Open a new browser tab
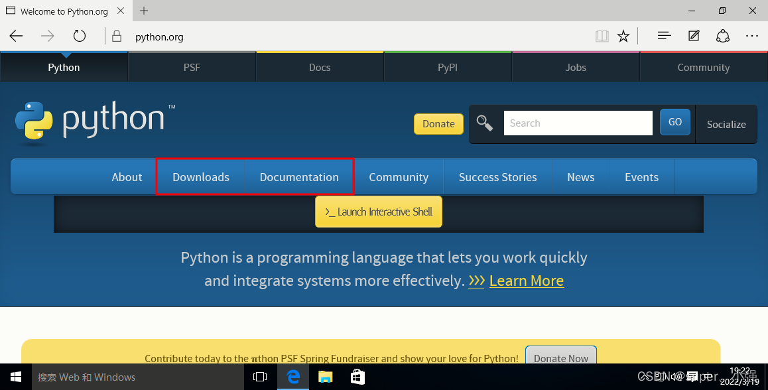Screen dimensions: 768x390 [144, 11]
